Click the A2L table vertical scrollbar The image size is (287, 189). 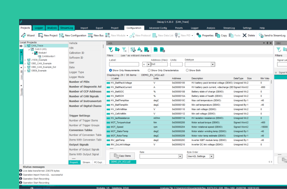pos(271,113)
